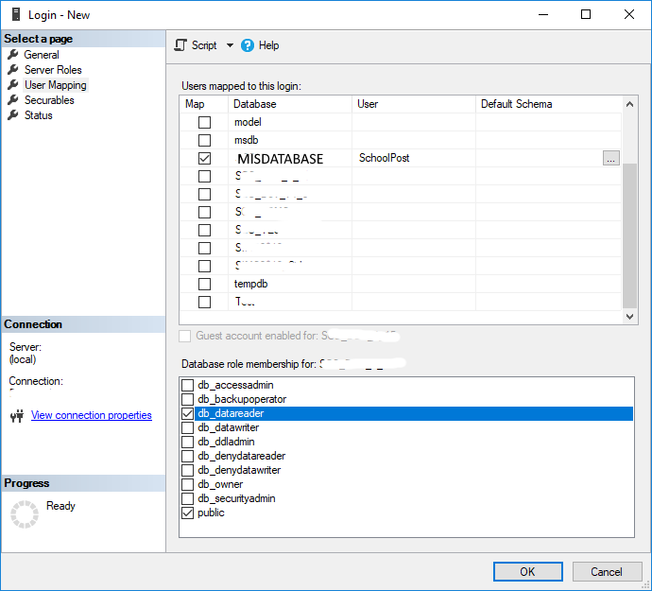This screenshot has width=652, height=591.
Task: Open the Securables page
Action: pos(49,100)
